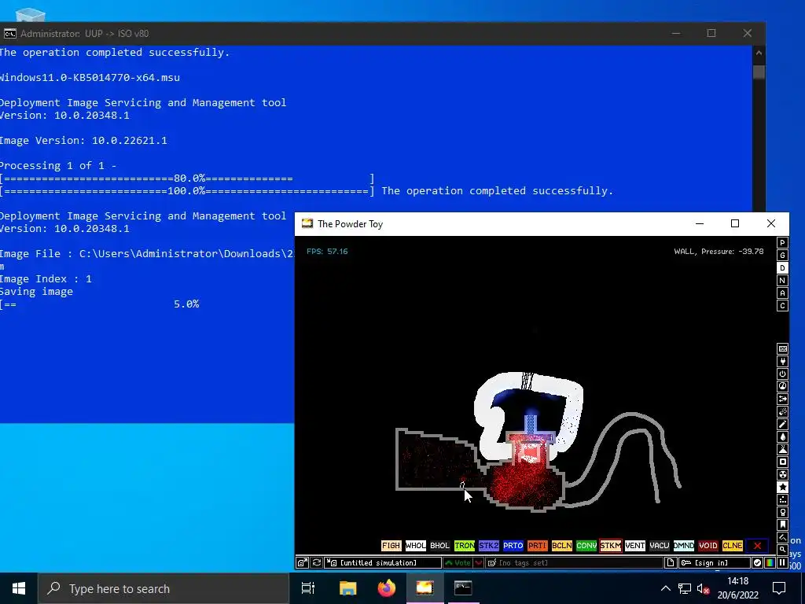Open element search (magnifier icon)
Viewport: 805px width, 604px height.
tap(782, 550)
